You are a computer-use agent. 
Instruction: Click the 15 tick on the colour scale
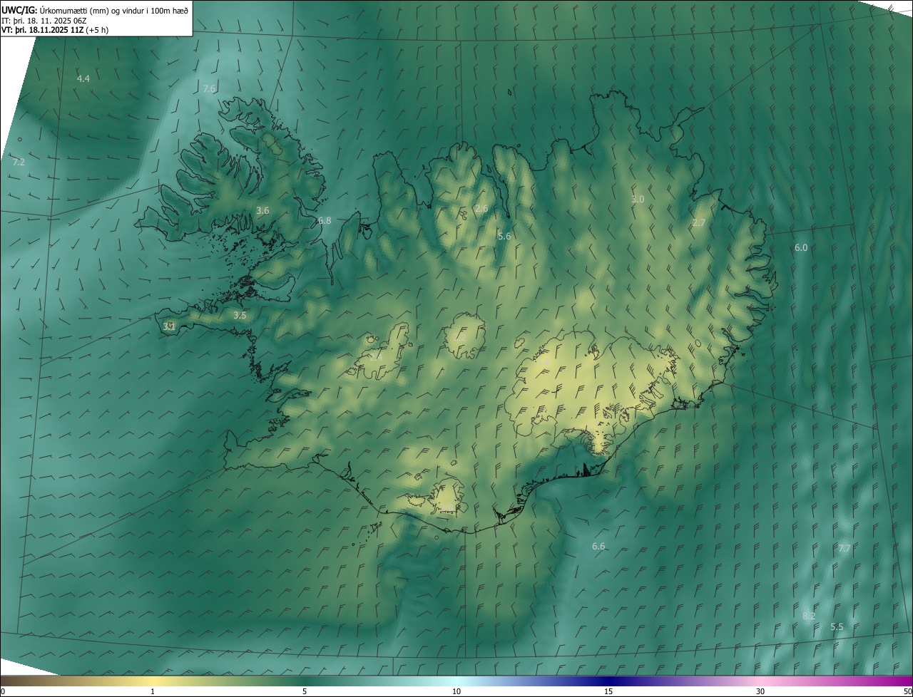[608, 692]
